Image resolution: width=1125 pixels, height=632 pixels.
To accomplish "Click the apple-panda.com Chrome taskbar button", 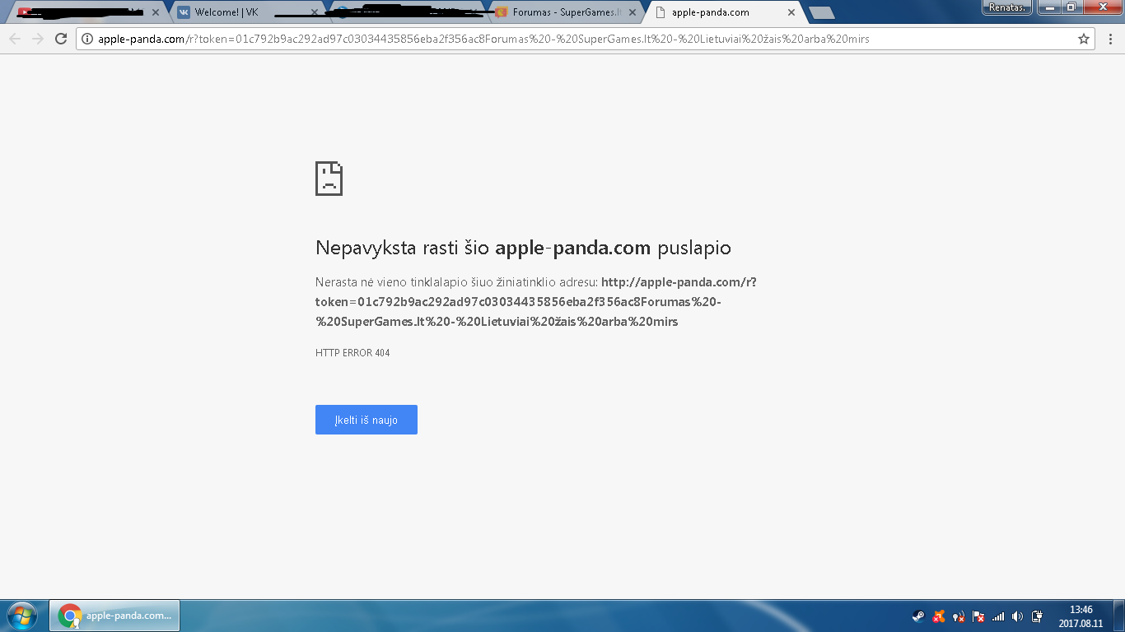I will tap(115, 616).
